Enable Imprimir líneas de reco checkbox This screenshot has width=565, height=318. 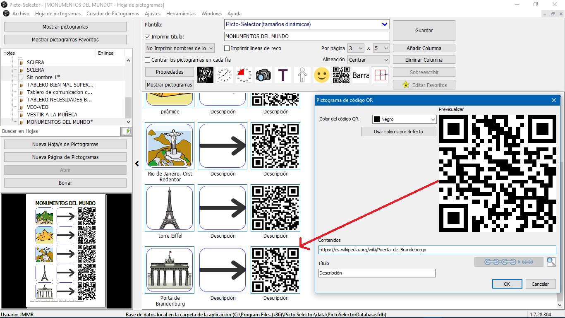[227, 48]
